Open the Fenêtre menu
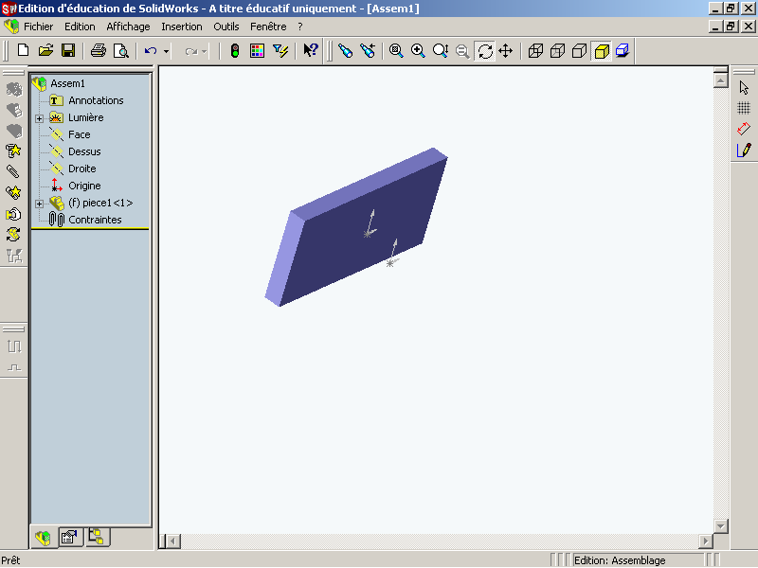 (268, 27)
